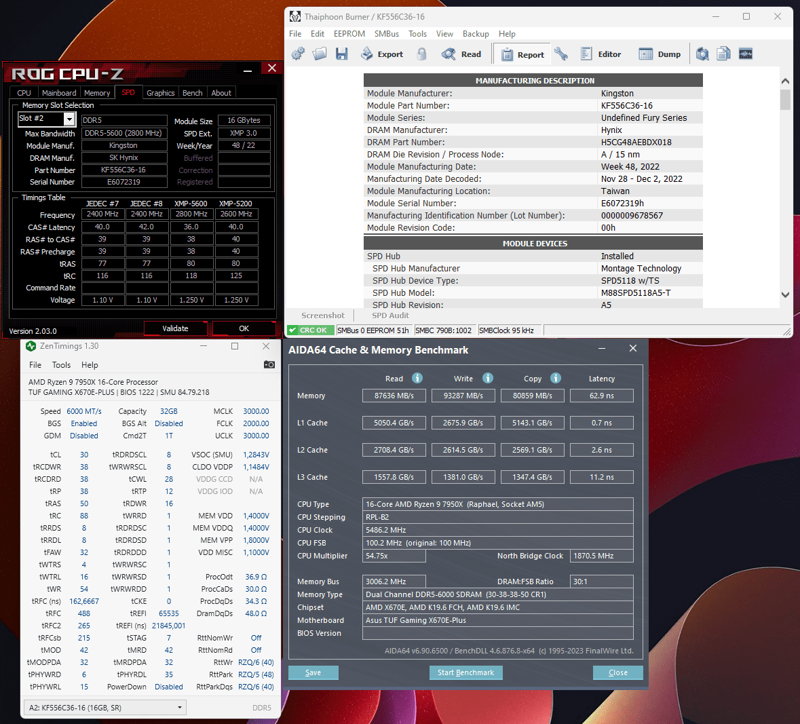The height and width of the screenshot is (724, 800).
Task: Open the View menu in Thaiphoon Burner
Action: click(444, 34)
